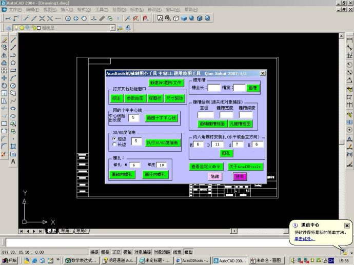Open the 绘图(D) menu
Image resolution: width=354 pixels, height=265 pixels.
(119, 9)
